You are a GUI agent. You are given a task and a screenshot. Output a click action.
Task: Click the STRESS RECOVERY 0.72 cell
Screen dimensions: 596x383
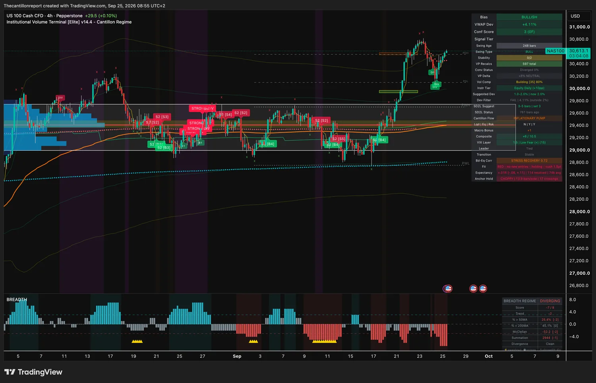pos(529,161)
